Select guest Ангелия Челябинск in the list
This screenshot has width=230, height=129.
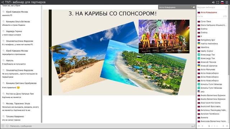pos(210,114)
